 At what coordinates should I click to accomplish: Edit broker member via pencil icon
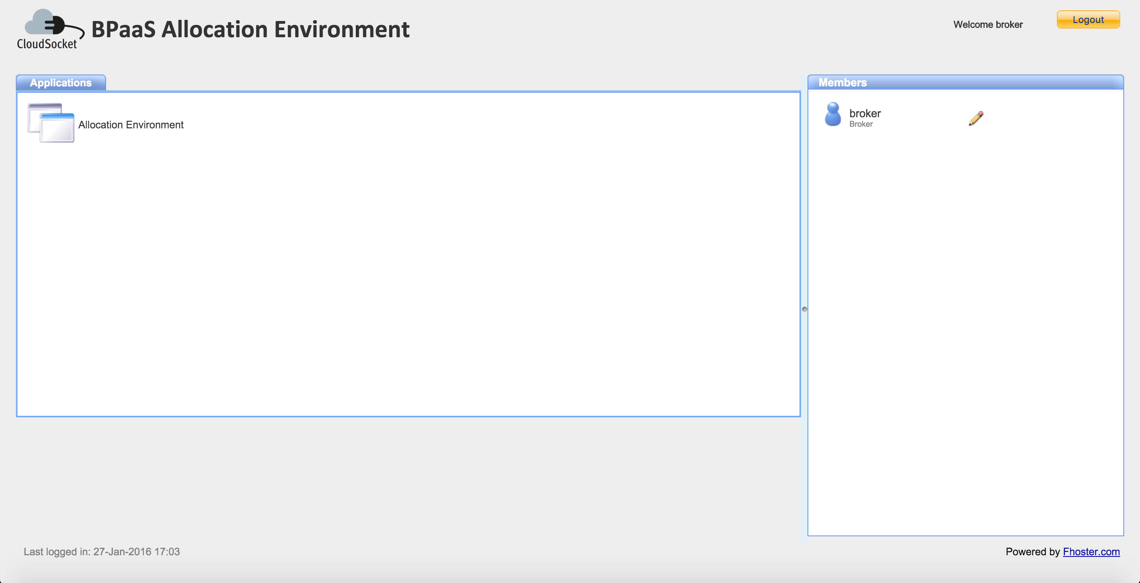tap(976, 118)
